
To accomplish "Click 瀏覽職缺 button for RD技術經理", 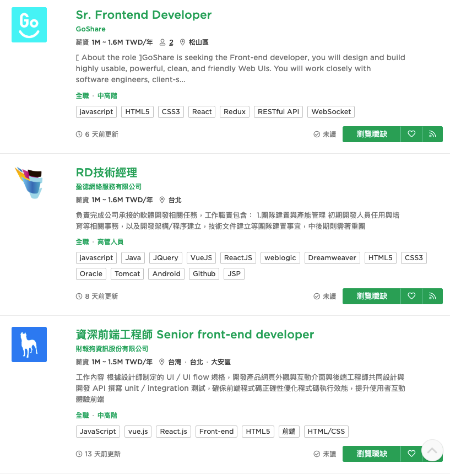I will pos(371,297).
